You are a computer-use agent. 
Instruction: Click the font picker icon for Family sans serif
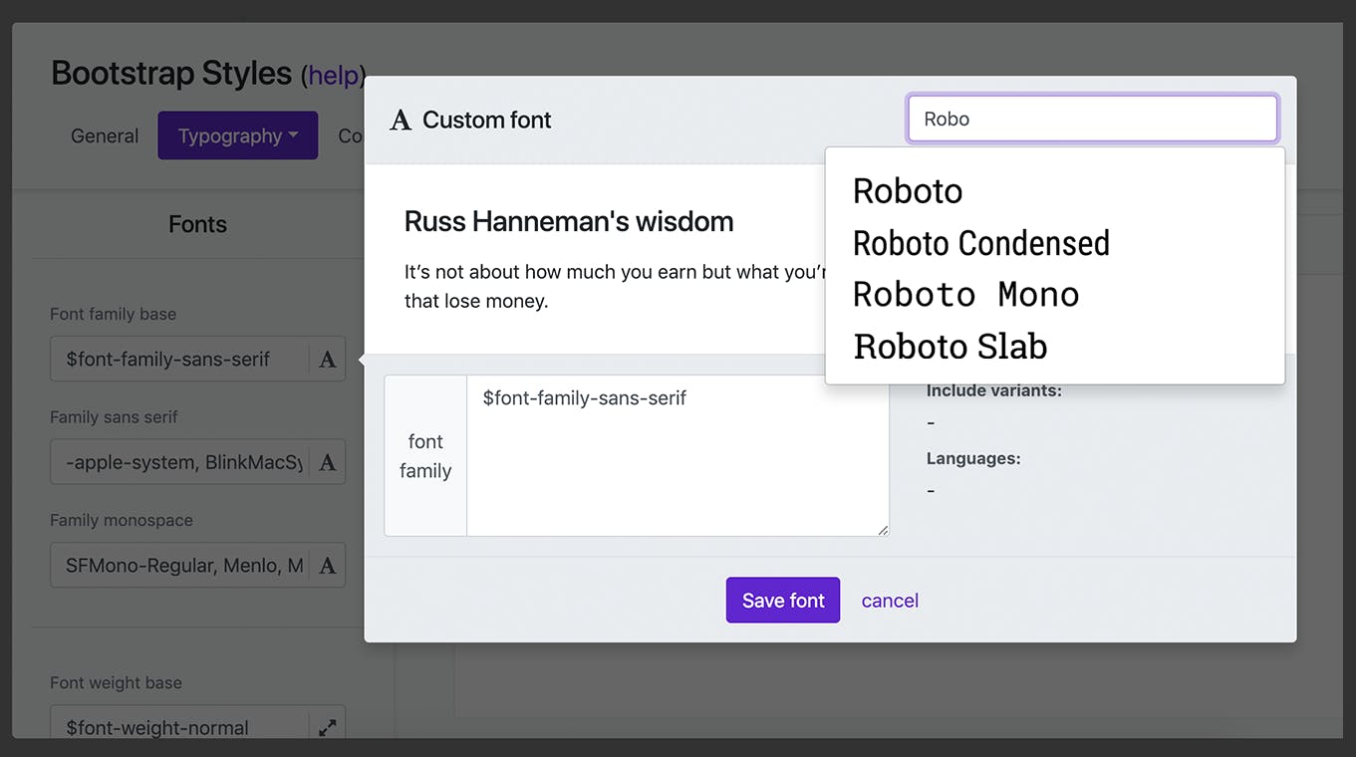tap(327, 462)
